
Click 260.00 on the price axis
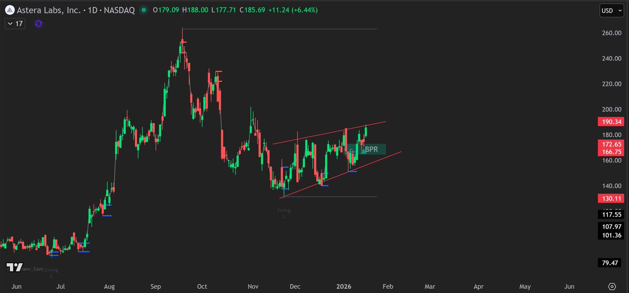(611, 33)
